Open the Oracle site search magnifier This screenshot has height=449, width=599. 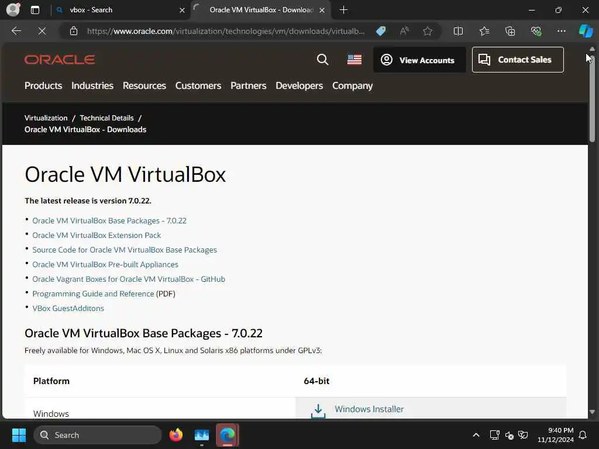pos(322,60)
